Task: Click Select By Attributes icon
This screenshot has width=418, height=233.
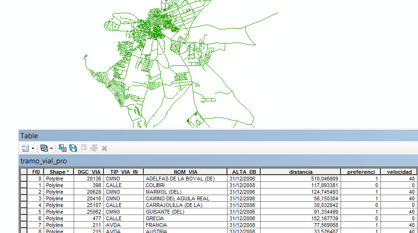Action: (x=63, y=148)
